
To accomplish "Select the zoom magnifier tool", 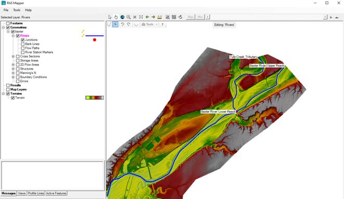I will [129, 17].
